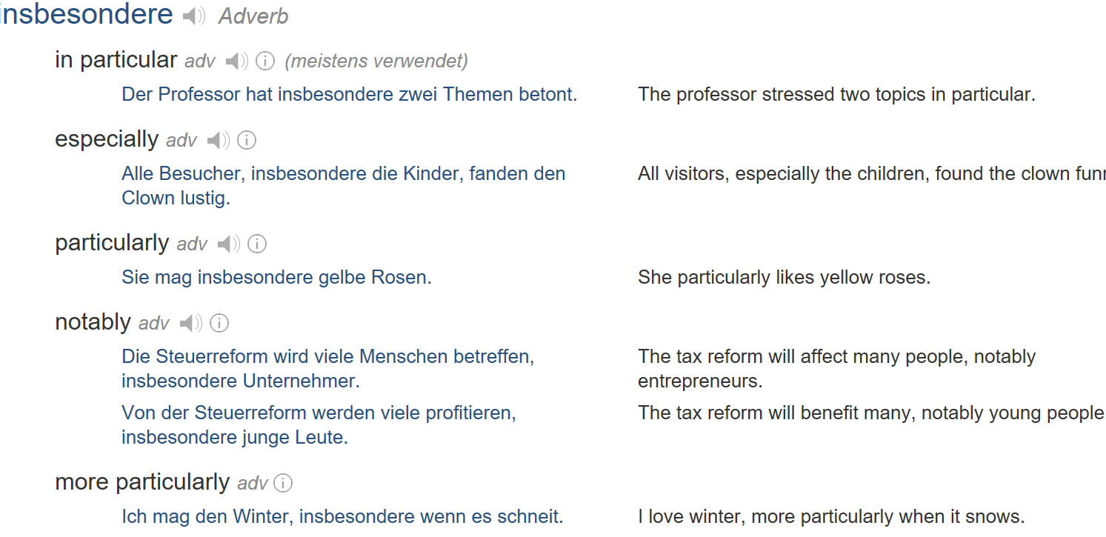This screenshot has height=537, width=1106.
Task: Click the example about yellow roses
Action: pos(276,277)
